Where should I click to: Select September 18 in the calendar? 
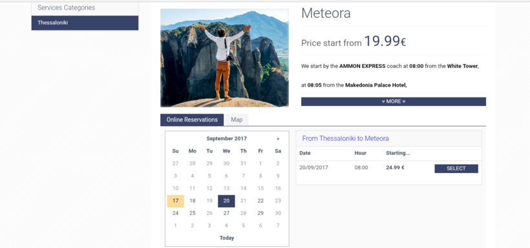pos(193,201)
